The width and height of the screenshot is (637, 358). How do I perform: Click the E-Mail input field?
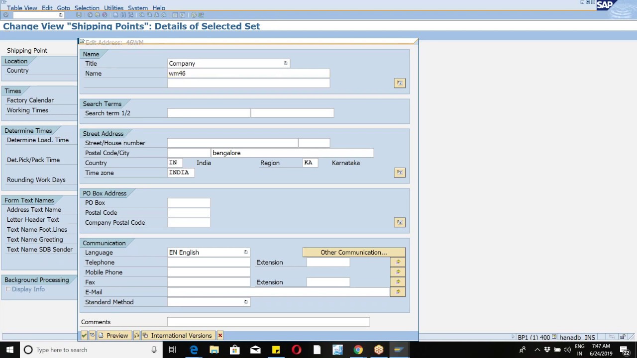(278, 292)
